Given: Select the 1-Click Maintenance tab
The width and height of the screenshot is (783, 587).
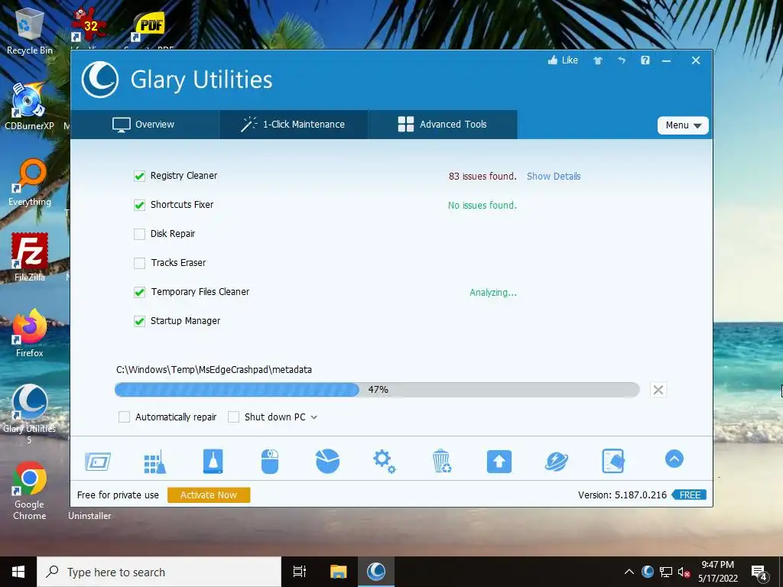Looking at the screenshot, I should (294, 125).
